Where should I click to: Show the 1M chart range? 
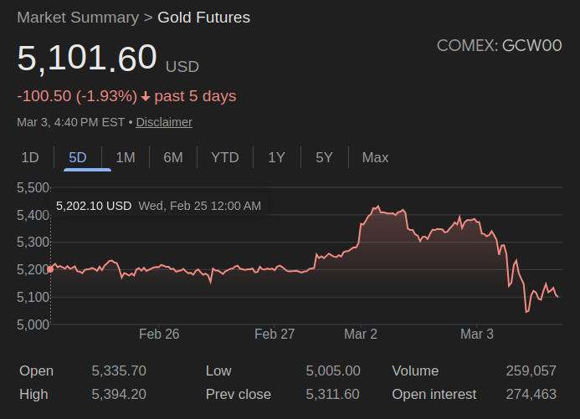(126, 157)
